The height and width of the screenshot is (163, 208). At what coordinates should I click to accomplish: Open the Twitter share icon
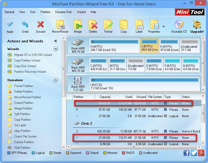click(194, 153)
